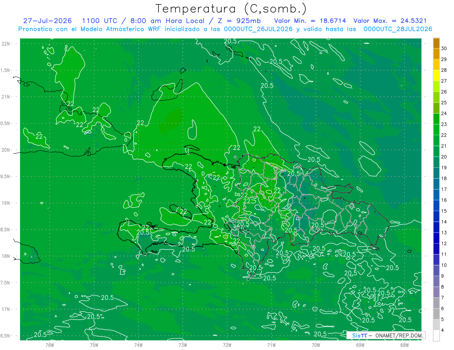Click the 69W longitude axis label

(x=360, y=345)
